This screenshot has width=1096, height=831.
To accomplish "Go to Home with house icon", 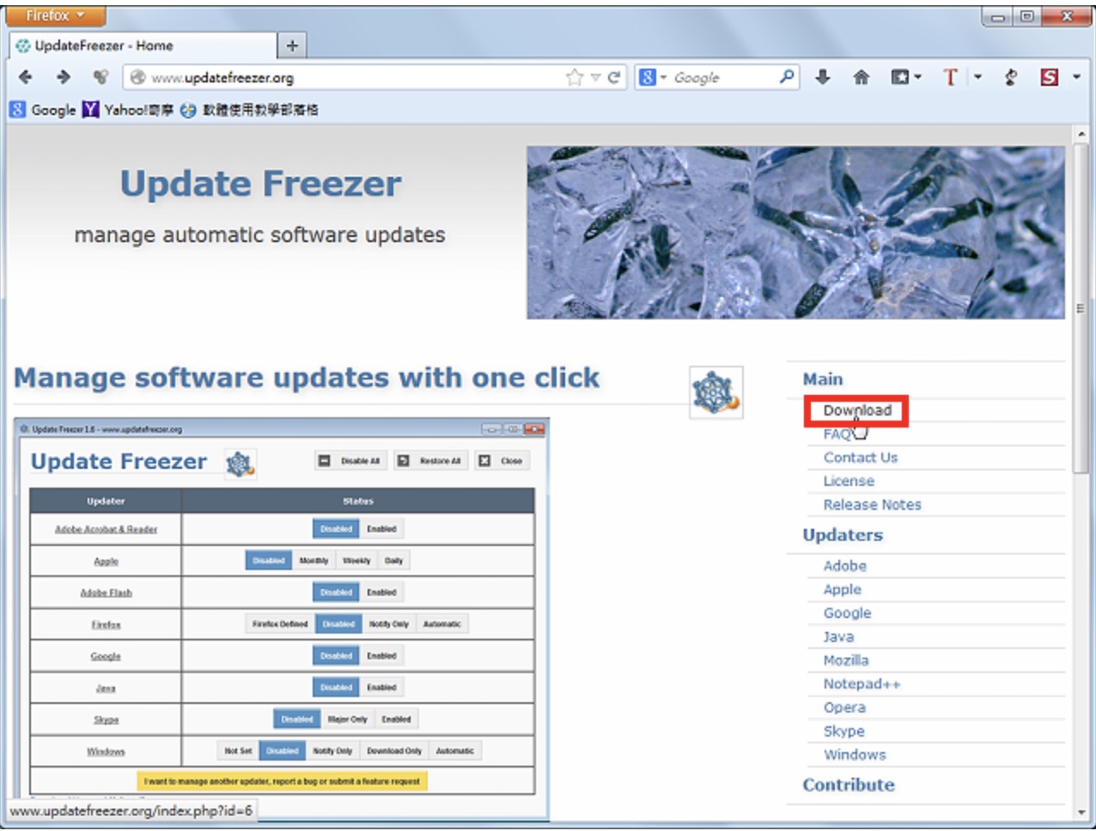I will 862,77.
